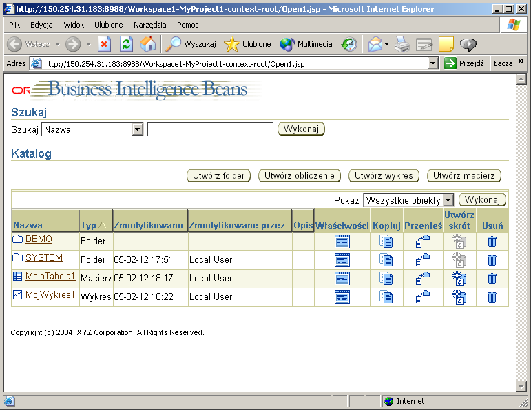Screen dimensions: 531x410
Task: Click the Utwórz macierz button
Action: (464, 175)
